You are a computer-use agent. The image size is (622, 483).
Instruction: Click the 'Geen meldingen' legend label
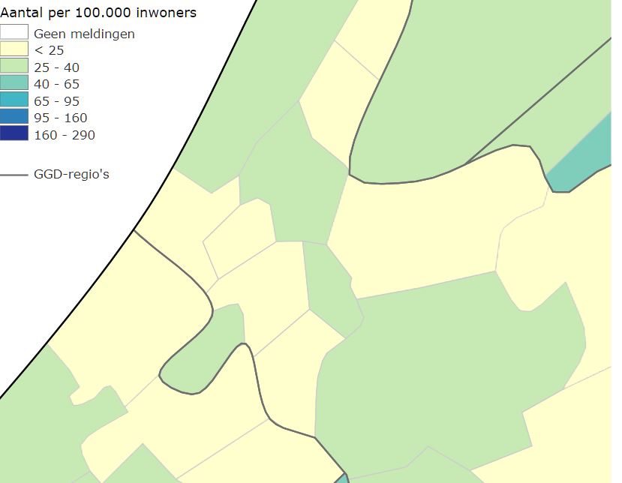click(x=84, y=34)
